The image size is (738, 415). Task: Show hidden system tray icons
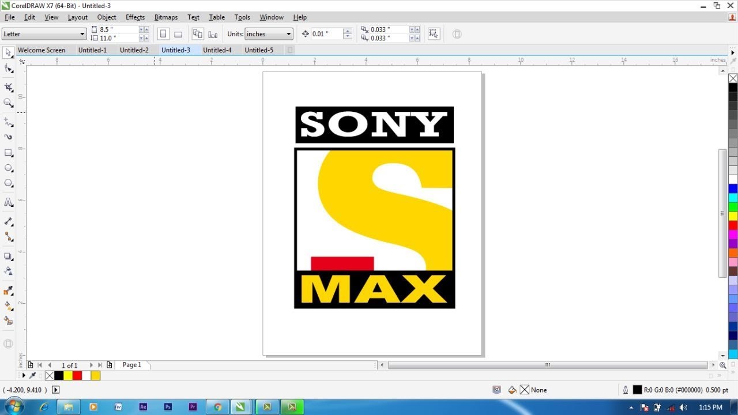click(631, 408)
